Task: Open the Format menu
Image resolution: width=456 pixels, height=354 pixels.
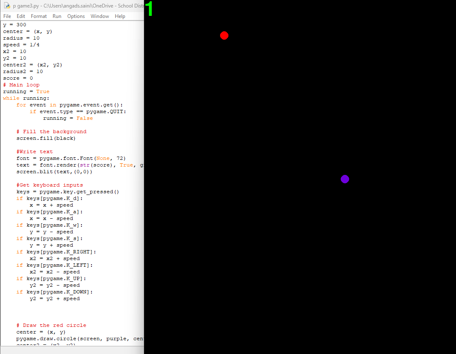Action: point(39,16)
